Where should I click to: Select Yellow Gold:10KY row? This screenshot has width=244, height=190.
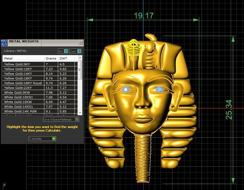(x=40, y=69)
